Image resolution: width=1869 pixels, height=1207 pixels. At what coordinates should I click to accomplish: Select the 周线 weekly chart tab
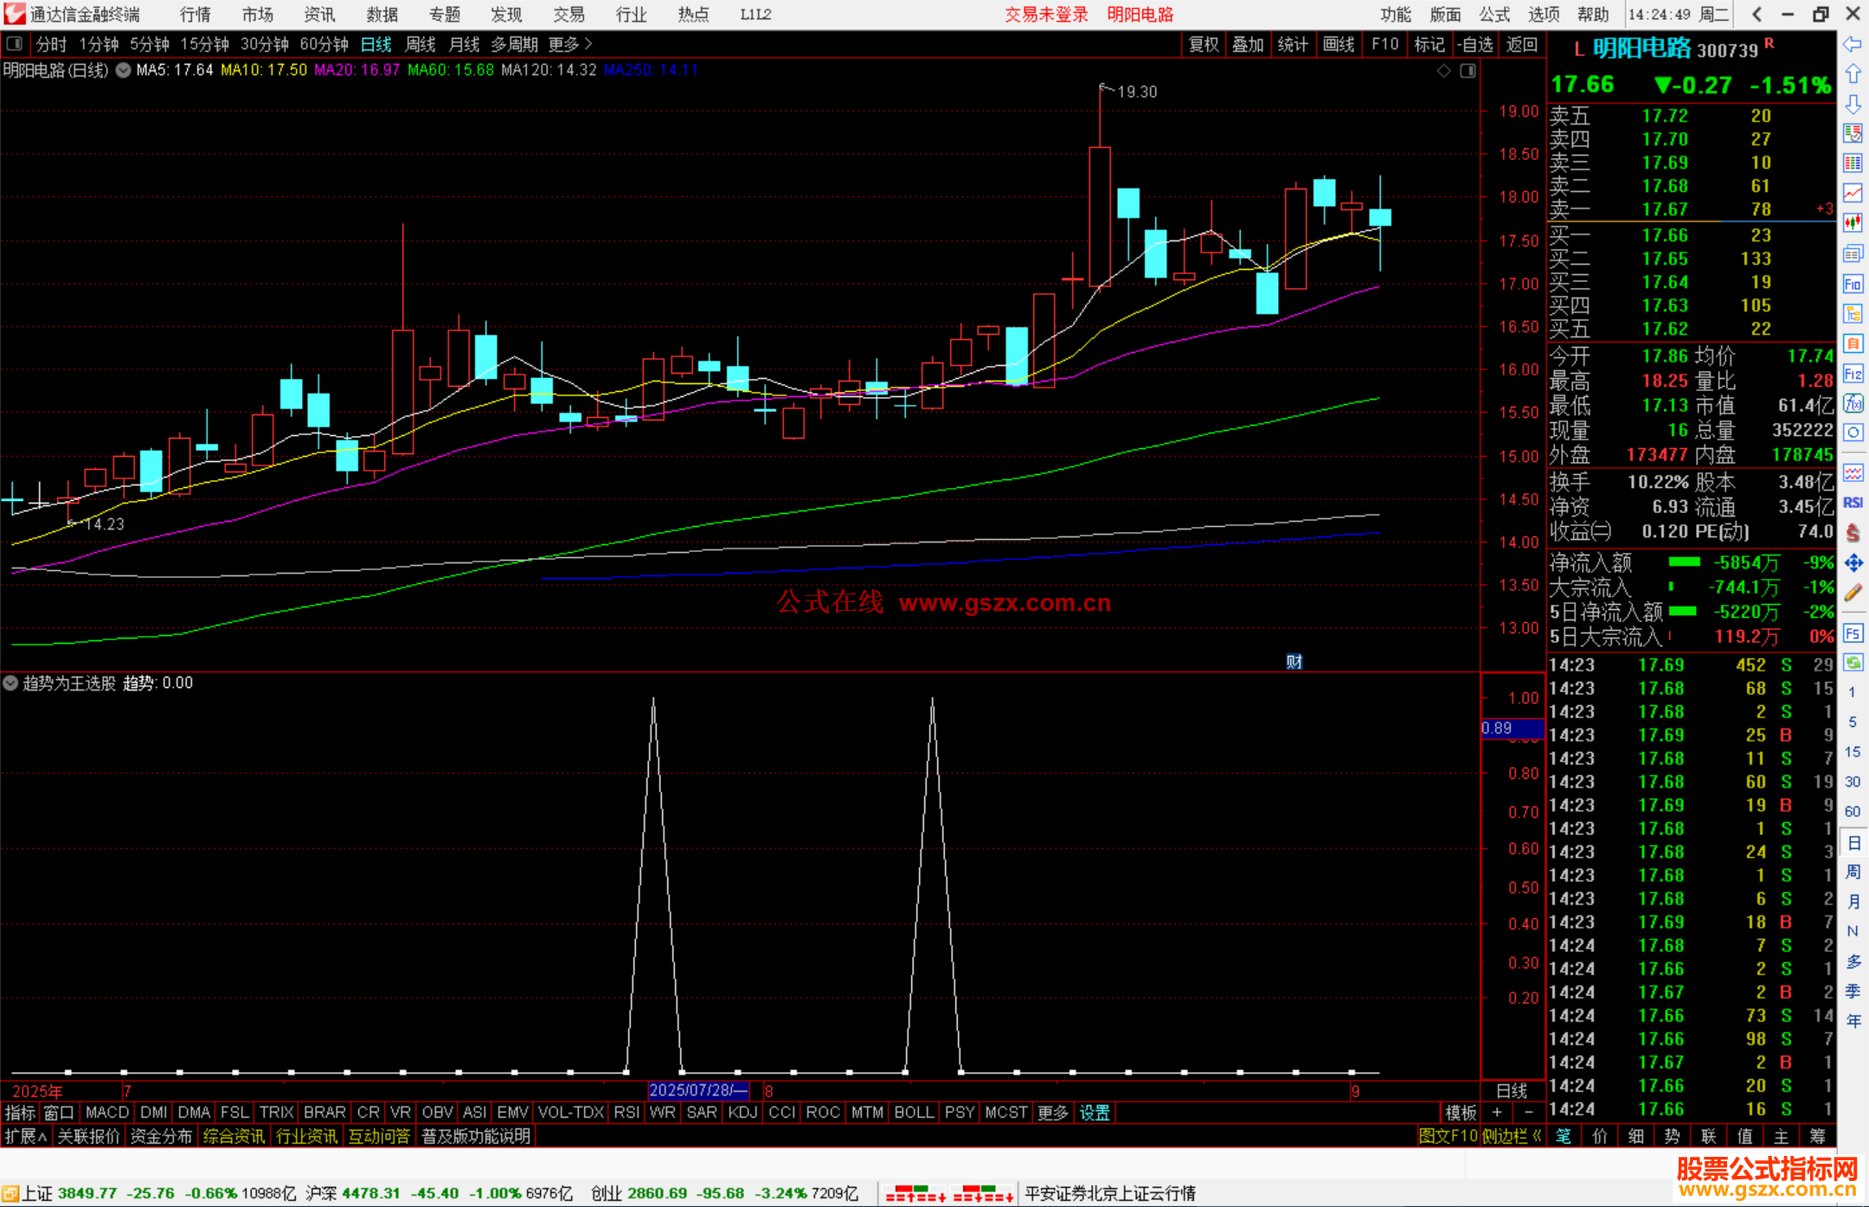click(421, 44)
